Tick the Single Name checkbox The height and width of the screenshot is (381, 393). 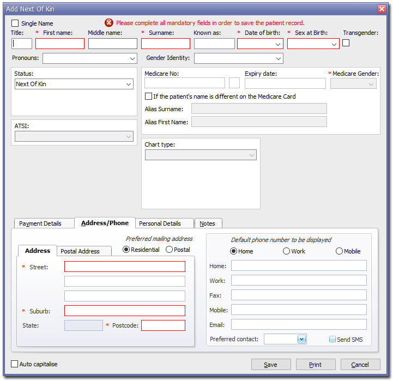click(x=15, y=23)
